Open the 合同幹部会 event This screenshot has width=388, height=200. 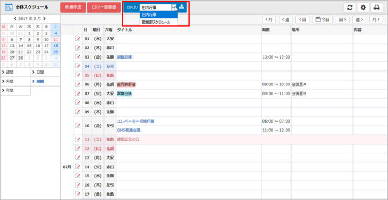[126, 84]
